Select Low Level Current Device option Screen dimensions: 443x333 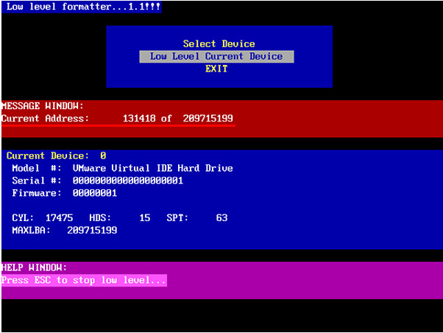216,57
